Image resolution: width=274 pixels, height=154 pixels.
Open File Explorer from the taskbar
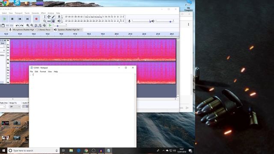click(x=71, y=151)
